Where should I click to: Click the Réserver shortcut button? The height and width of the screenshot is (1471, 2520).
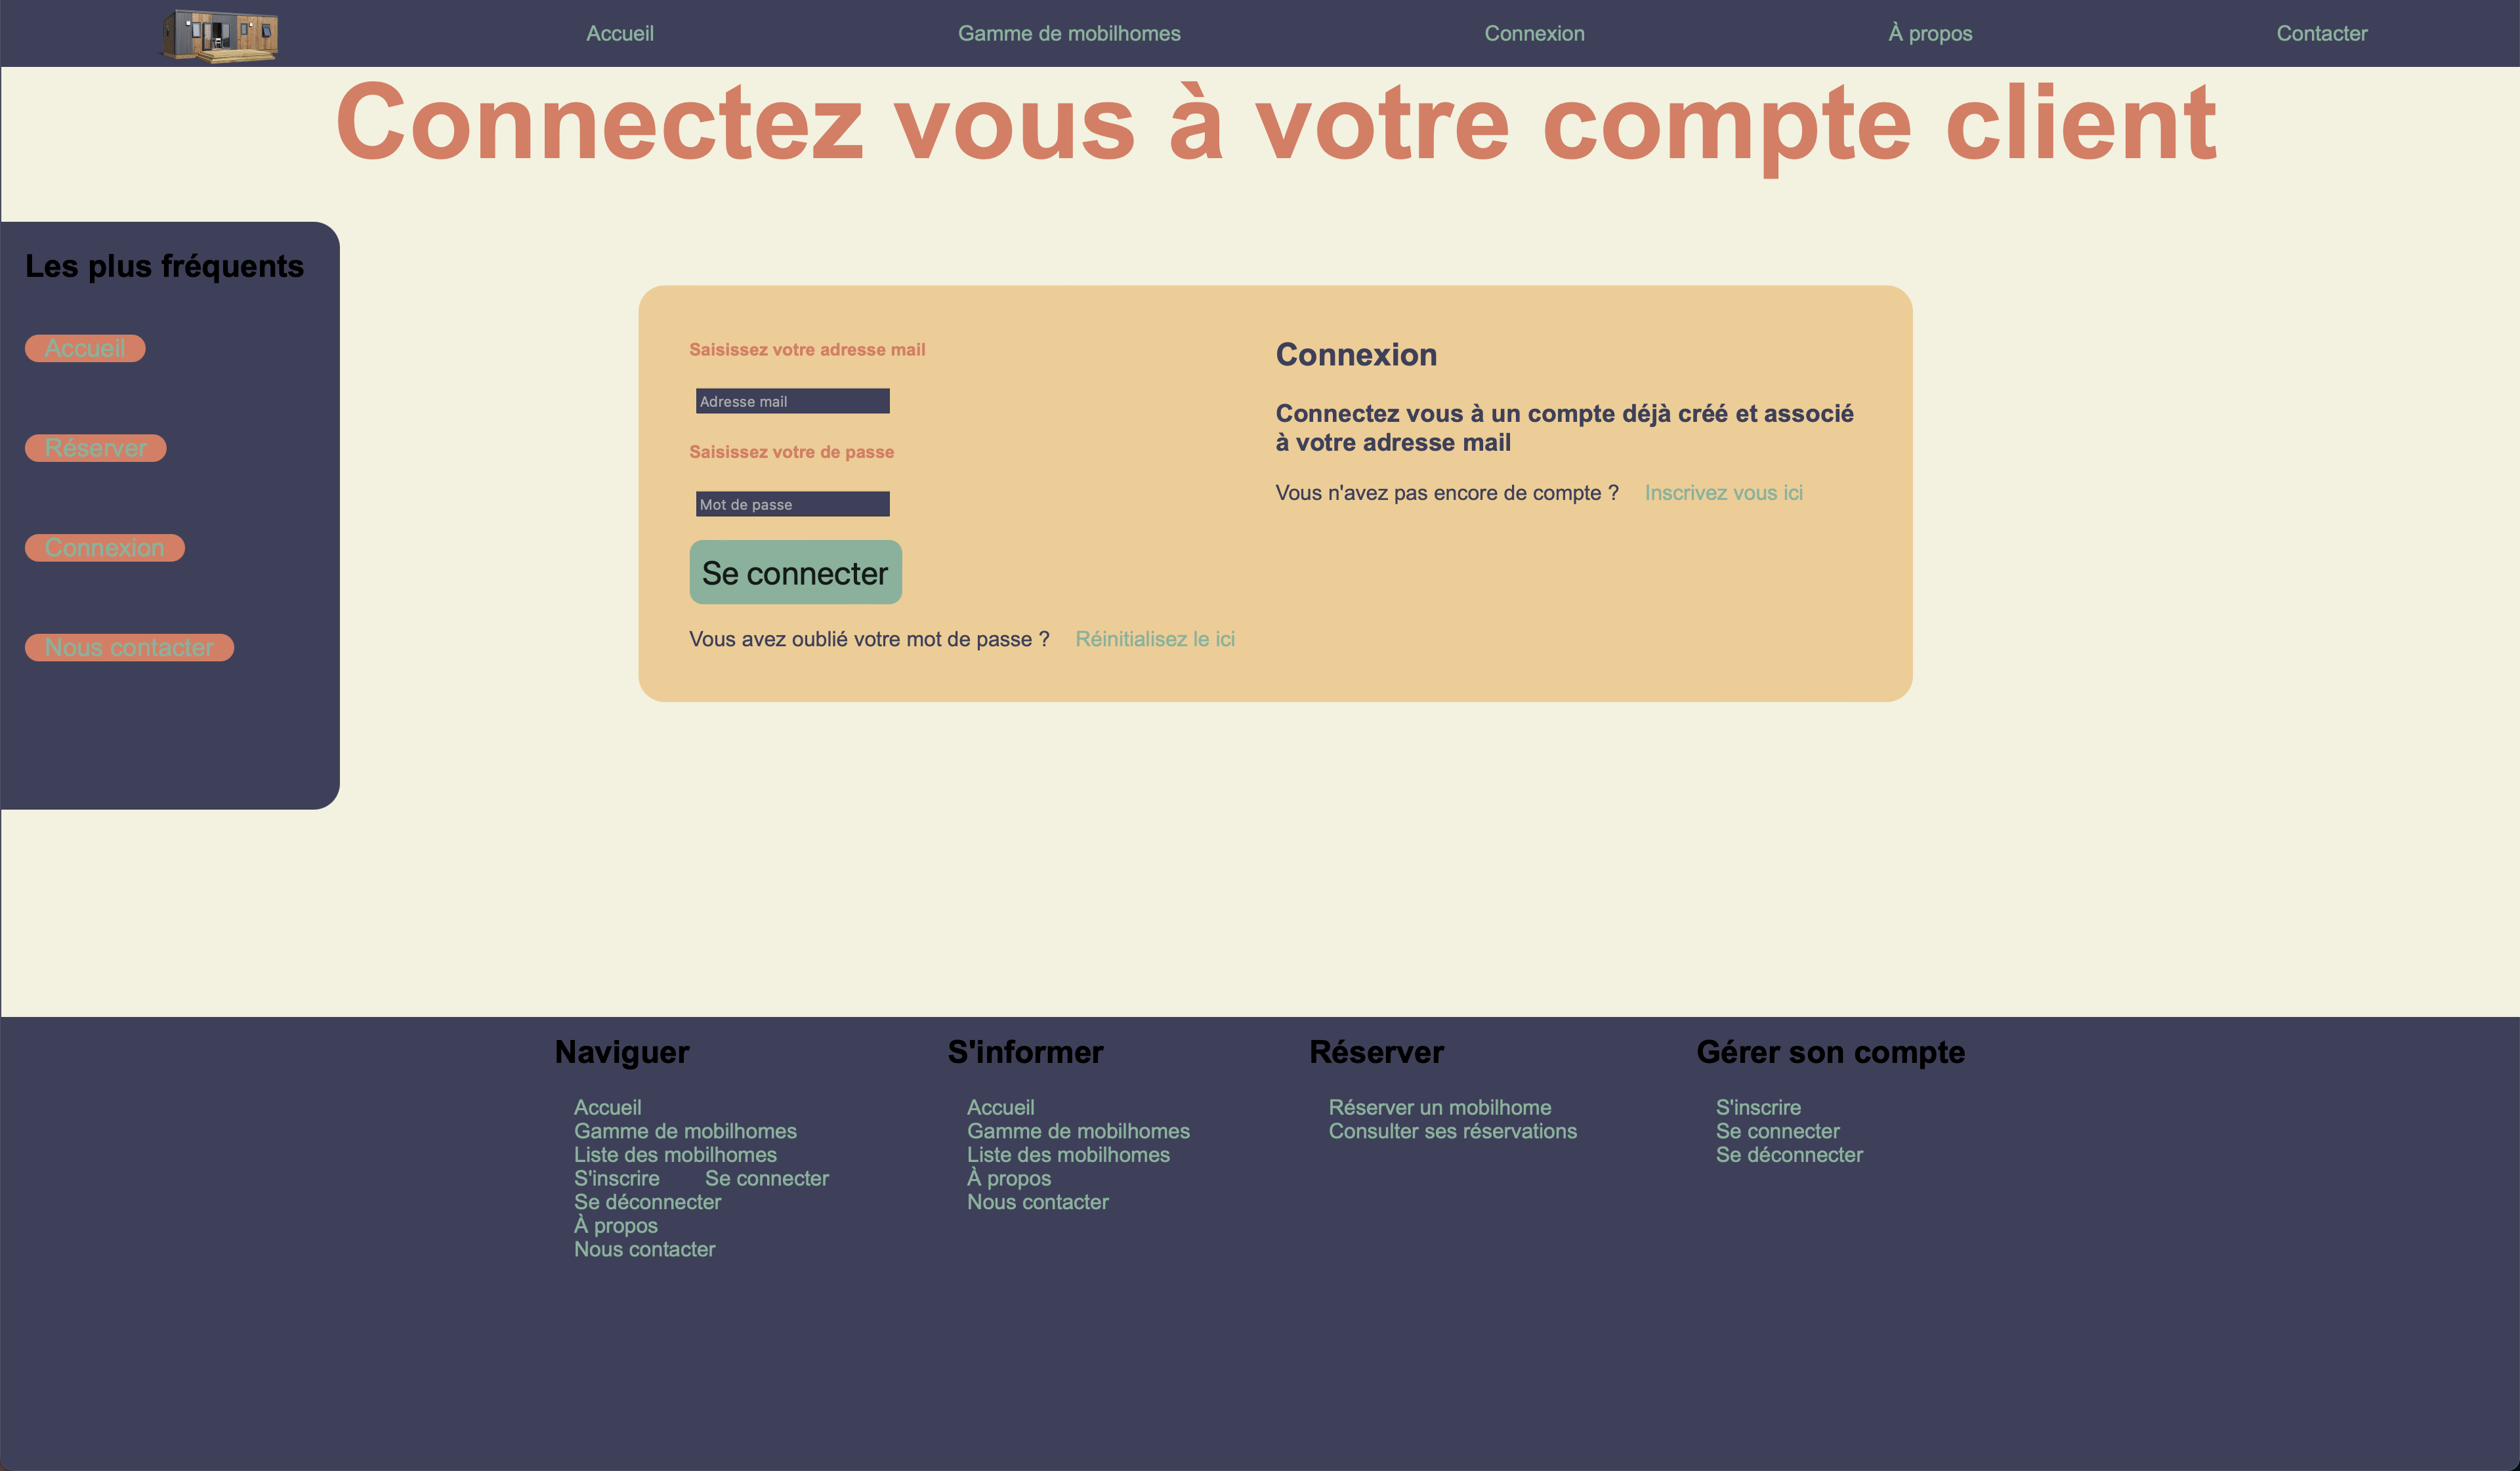point(94,447)
